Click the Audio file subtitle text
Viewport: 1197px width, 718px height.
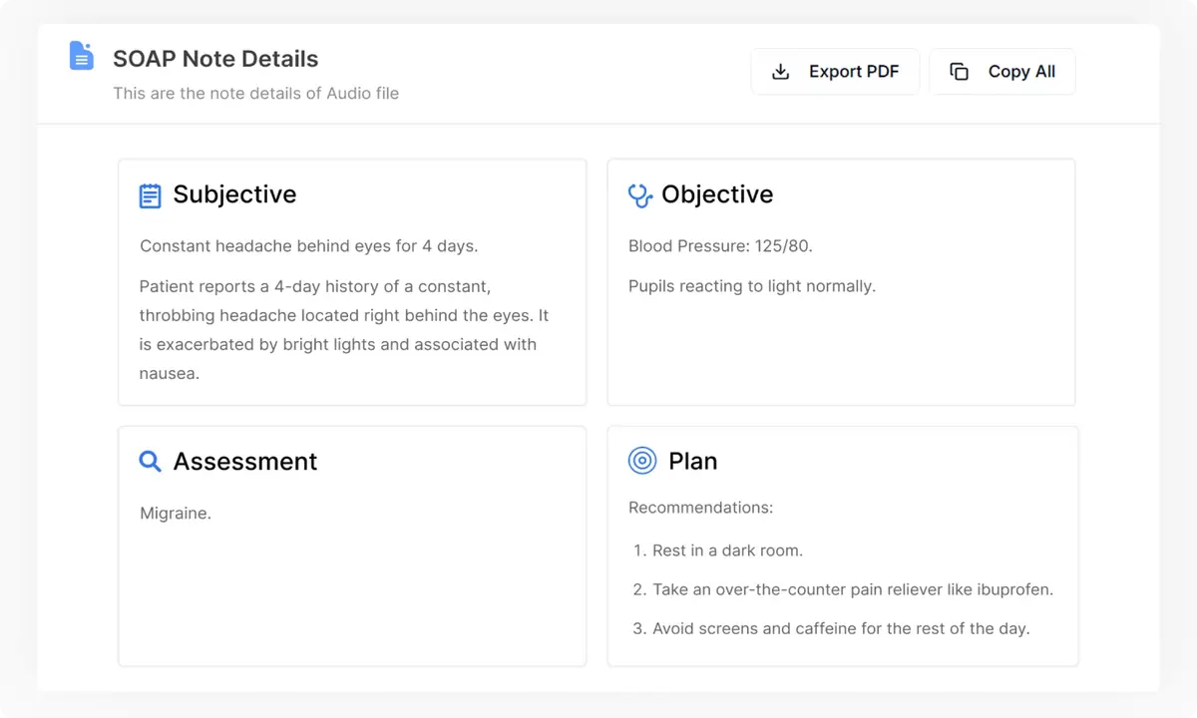point(256,93)
